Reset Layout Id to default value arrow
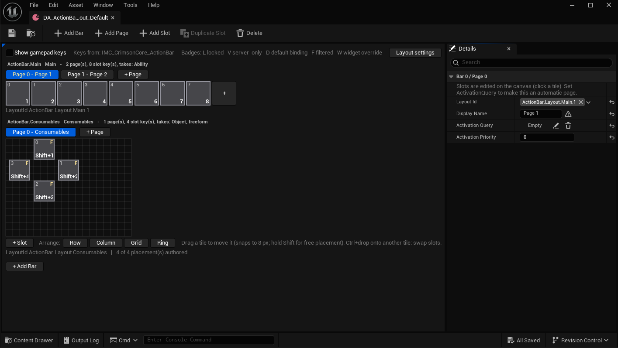Image resolution: width=618 pixels, height=348 pixels. (611, 102)
